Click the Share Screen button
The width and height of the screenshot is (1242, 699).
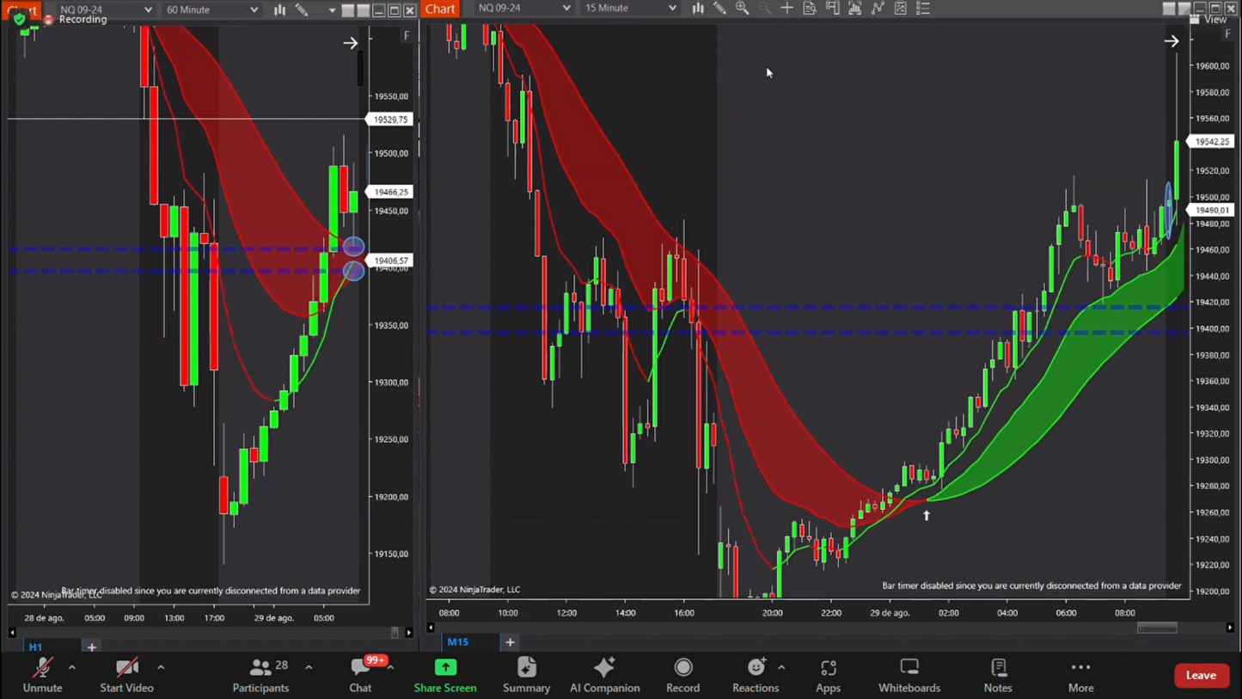[x=445, y=676]
